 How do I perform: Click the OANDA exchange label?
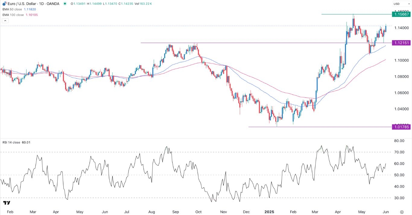tap(52, 4)
